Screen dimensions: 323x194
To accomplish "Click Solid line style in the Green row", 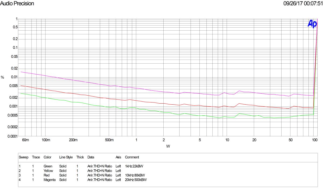I will (63, 166).
